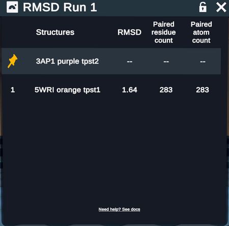
Task: Click the RMSD value 1.64
Action: [x=130, y=90]
